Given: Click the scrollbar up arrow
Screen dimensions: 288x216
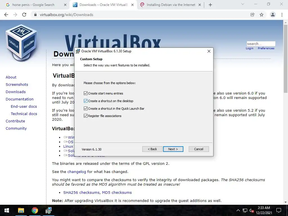Looking at the screenshot, I should click(285, 22).
